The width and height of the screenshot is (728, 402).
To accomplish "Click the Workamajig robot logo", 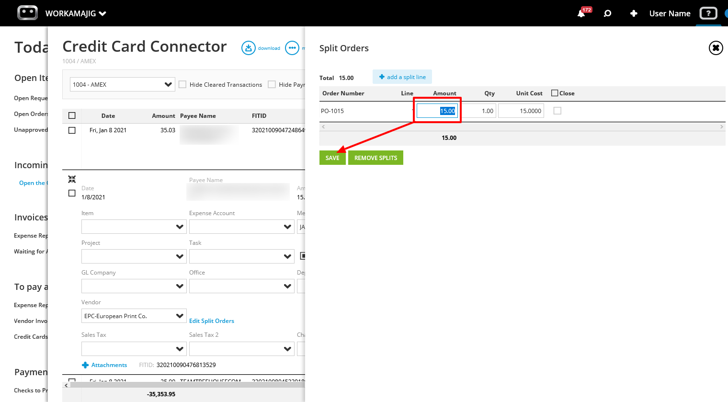I will tap(27, 12).
